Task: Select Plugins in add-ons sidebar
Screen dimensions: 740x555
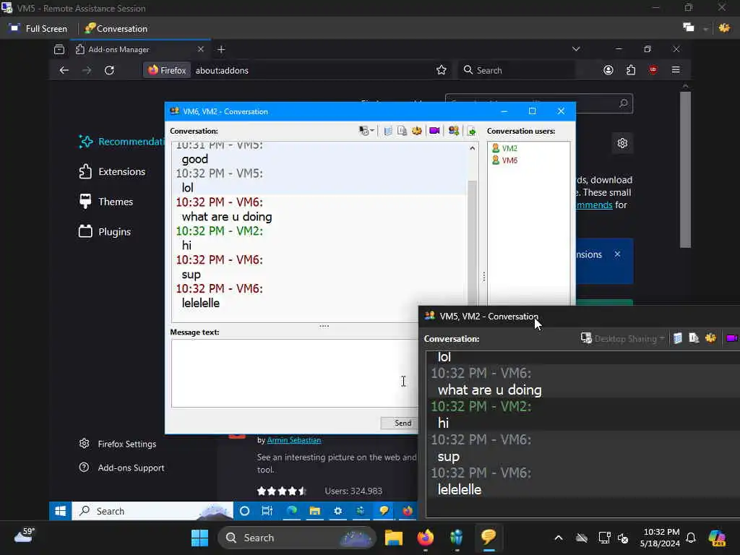Action: coord(105,232)
